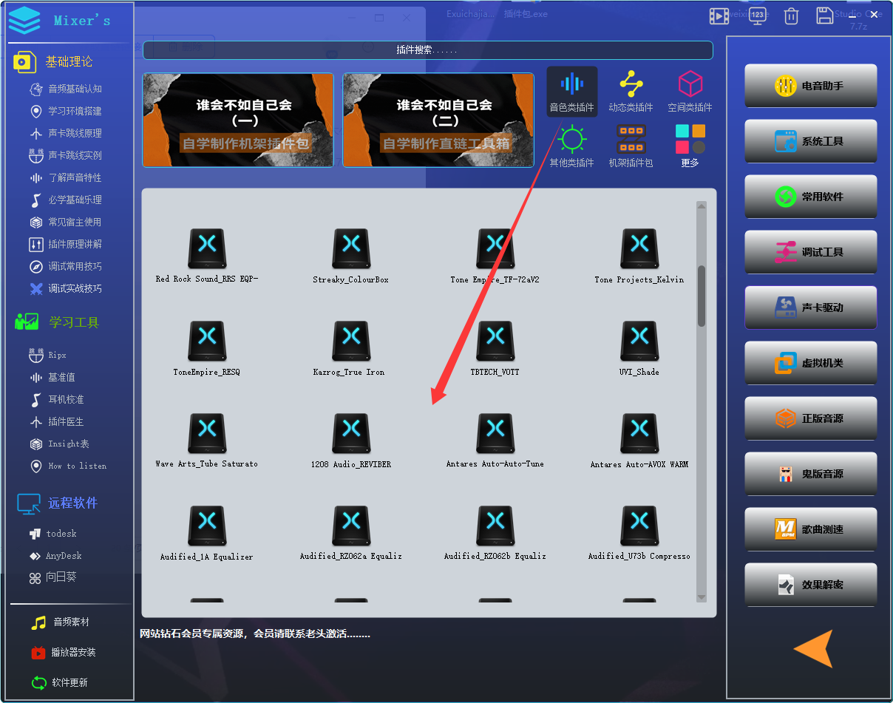Open the 1208 Audio_REVIBER plugin icon
This screenshot has height=703, width=893.
coord(351,433)
